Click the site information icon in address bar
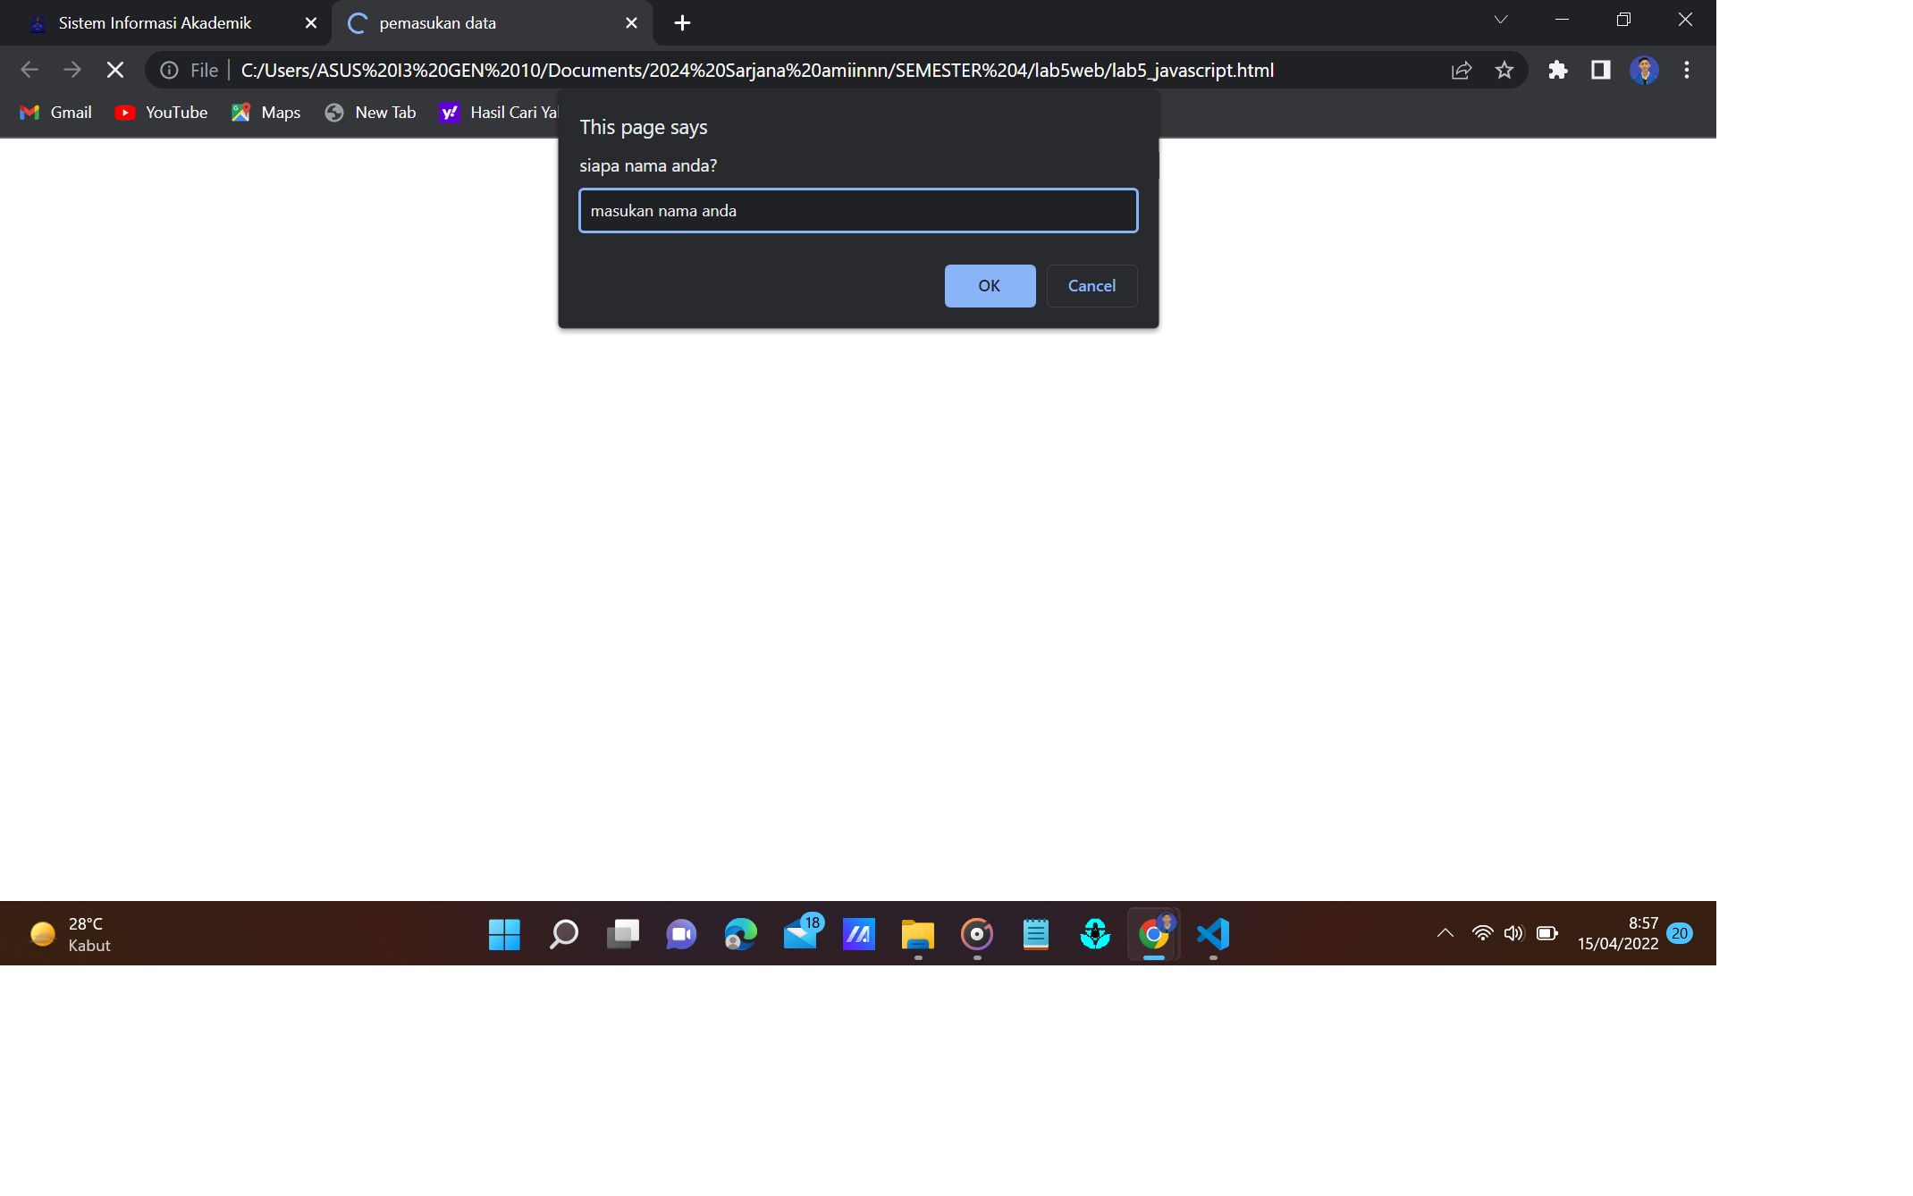Viewport: 1913px width, 1196px height. click(169, 70)
